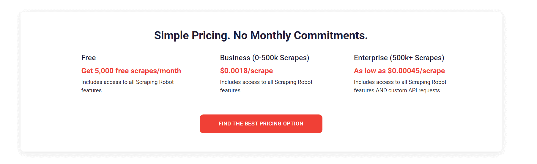The width and height of the screenshot is (537, 164).
Task: Select the Enterprise plan features description
Action: [400, 86]
